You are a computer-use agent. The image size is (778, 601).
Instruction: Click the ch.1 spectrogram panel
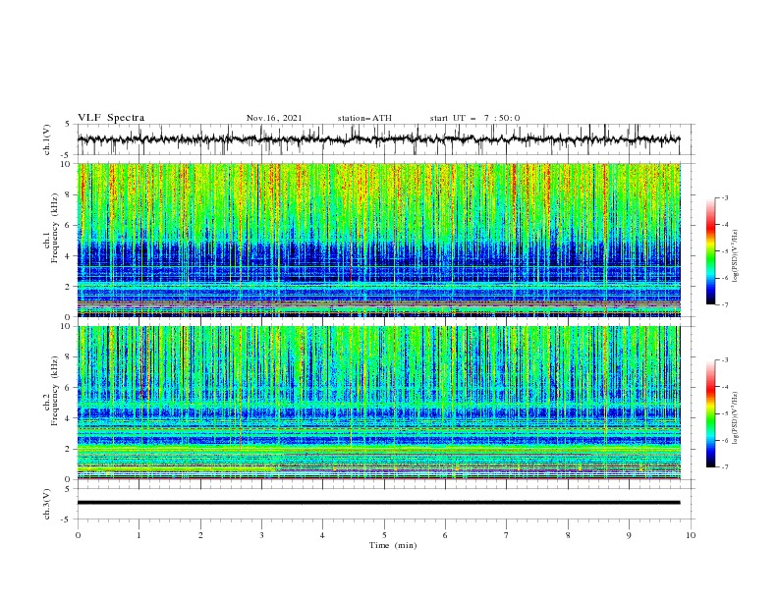click(x=378, y=240)
